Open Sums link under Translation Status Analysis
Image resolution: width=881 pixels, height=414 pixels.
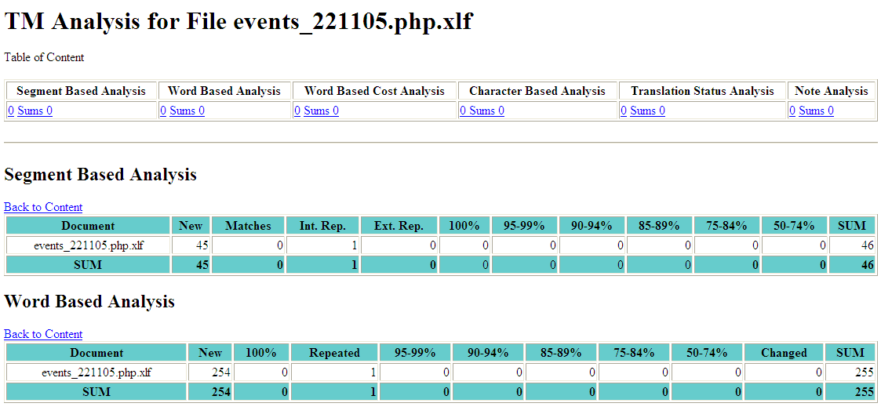643,111
